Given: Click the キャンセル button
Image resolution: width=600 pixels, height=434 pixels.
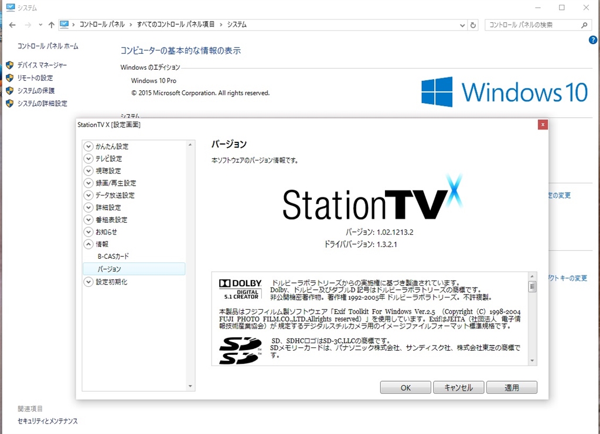Looking at the screenshot, I should [x=458, y=387].
